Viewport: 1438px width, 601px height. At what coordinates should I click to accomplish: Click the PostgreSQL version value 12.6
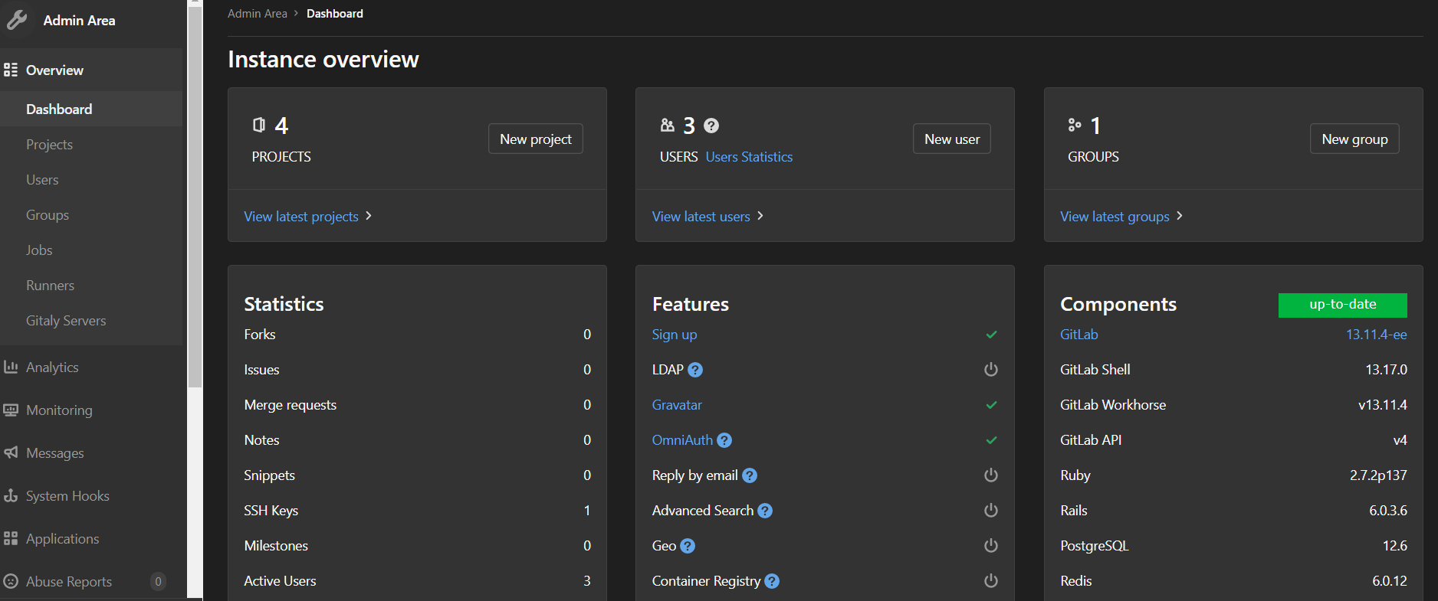click(x=1394, y=546)
